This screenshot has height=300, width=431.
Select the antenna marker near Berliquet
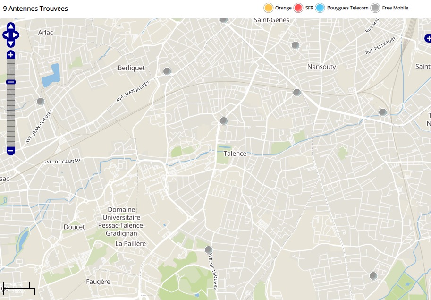(167, 71)
